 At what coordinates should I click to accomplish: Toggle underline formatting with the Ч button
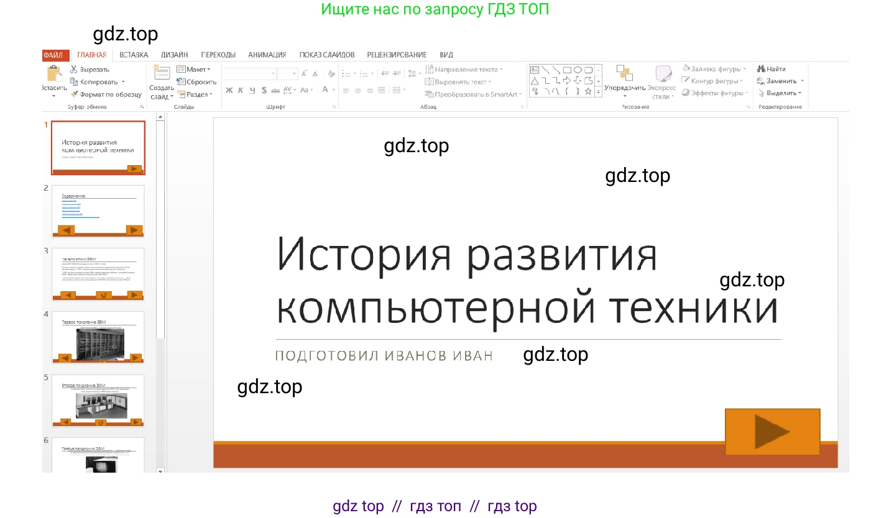252,90
